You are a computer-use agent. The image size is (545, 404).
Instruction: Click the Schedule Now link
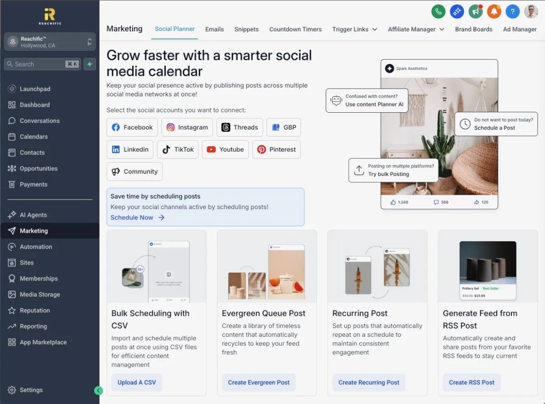(x=137, y=218)
